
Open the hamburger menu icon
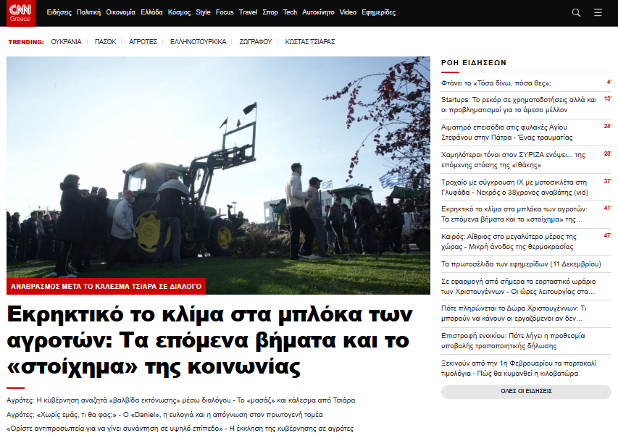pos(598,12)
